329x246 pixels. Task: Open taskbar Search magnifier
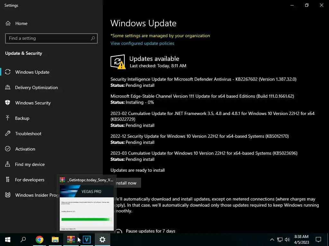tap(23, 240)
